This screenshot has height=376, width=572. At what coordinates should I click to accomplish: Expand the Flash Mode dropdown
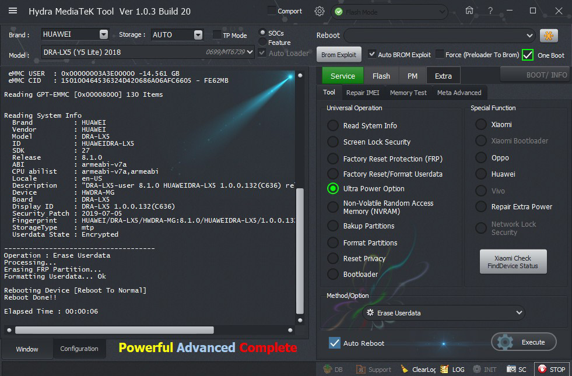coord(442,12)
